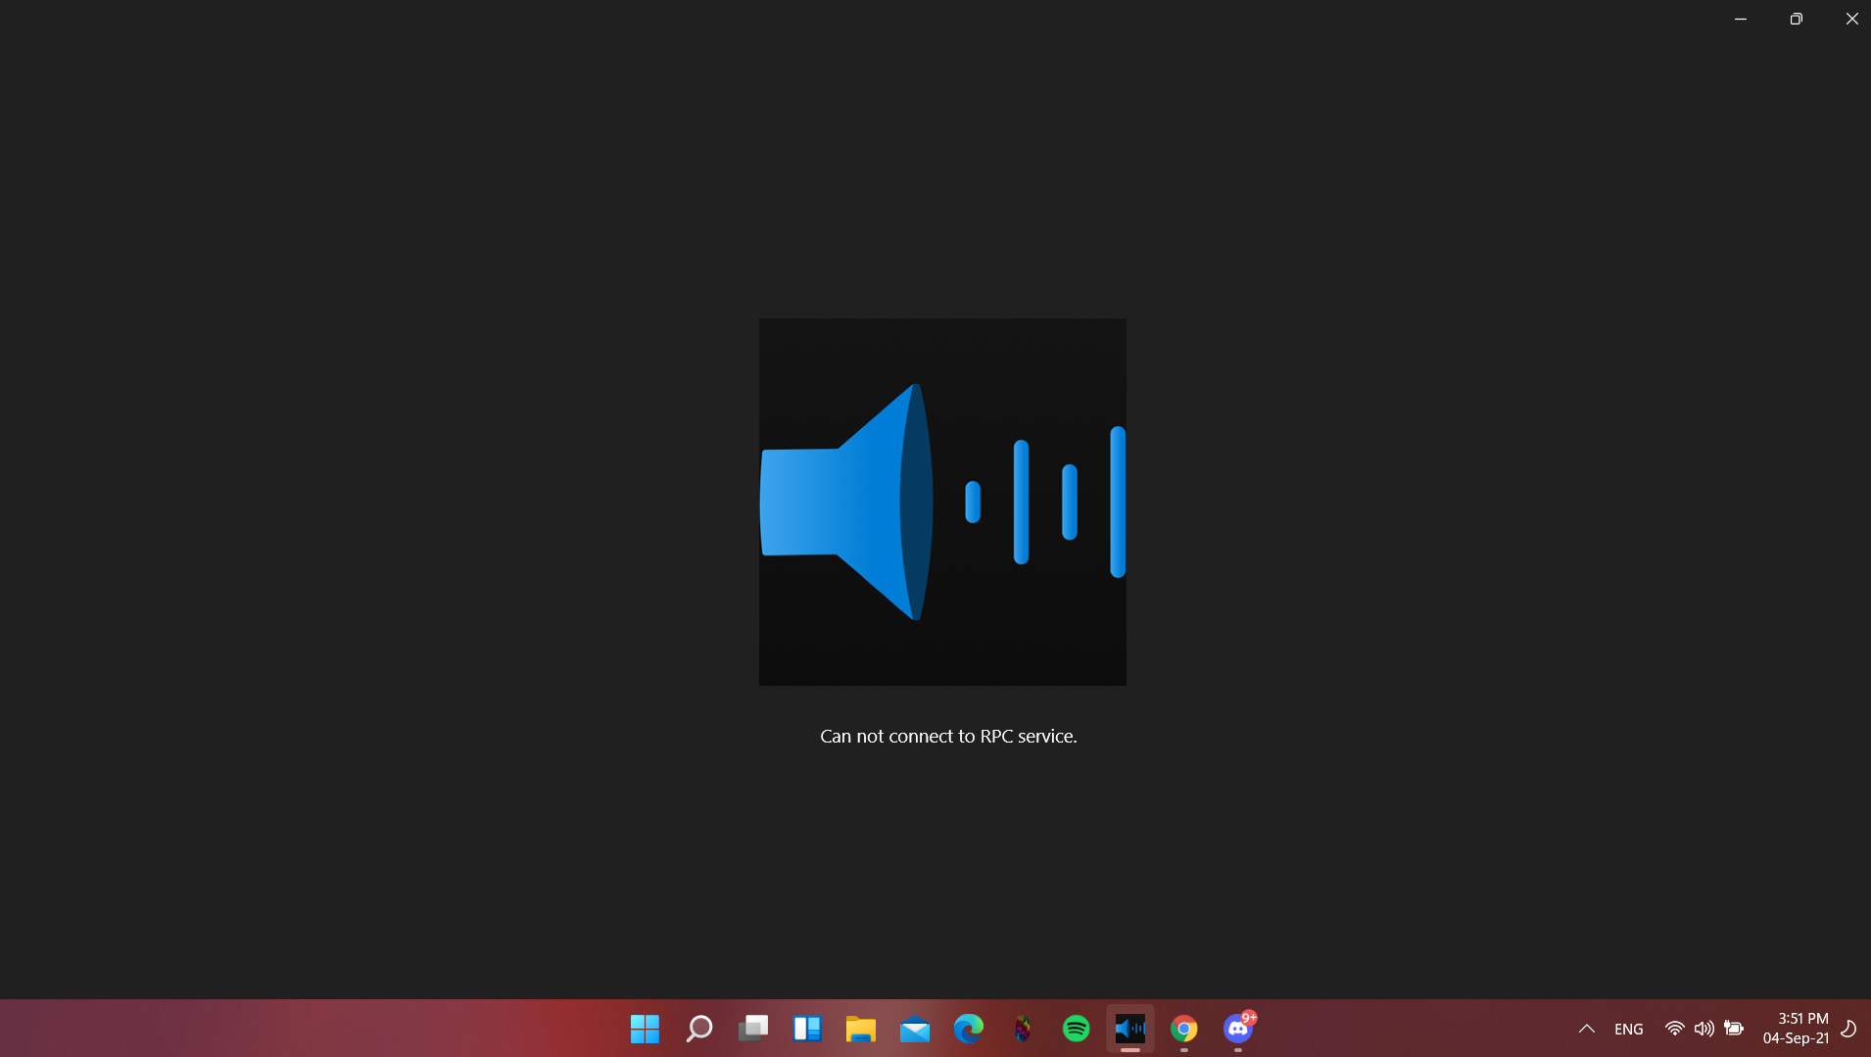
Task: Click the multicolored oval taskbar icon
Action: coord(1022,1029)
